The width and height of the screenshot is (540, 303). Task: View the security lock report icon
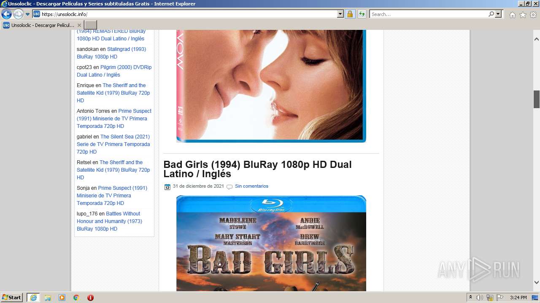pos(350,14)
